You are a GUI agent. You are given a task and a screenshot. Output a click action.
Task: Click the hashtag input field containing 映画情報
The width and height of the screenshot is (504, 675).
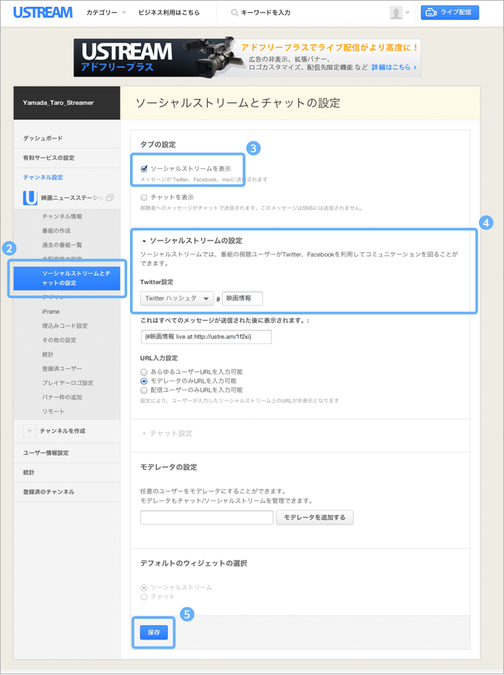tap(242, 298)
